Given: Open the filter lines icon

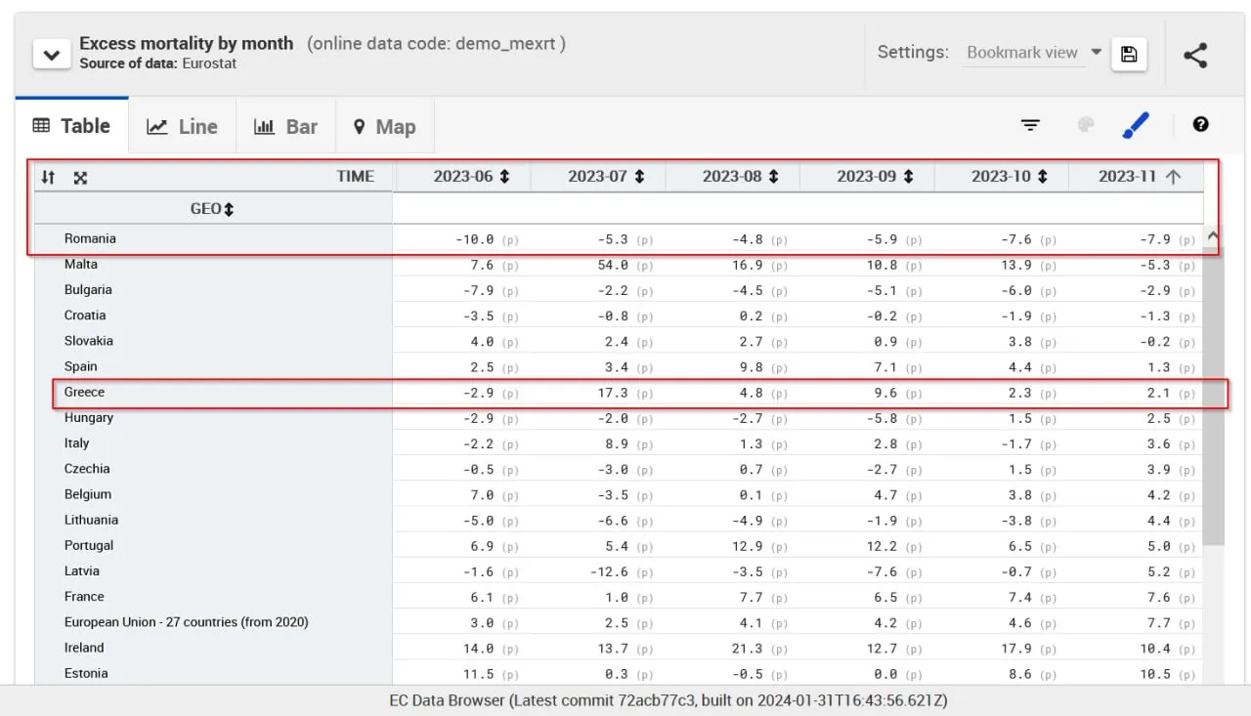Looking at the screenshot, I should 1030,125.
